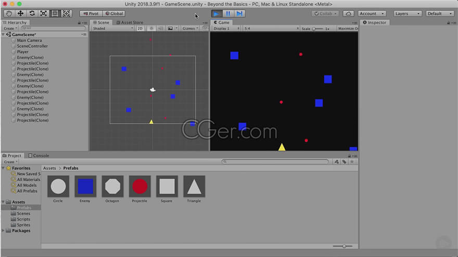Select the Move tool
Viewport: 458px width, 257px height.
(x=20, y=13)
